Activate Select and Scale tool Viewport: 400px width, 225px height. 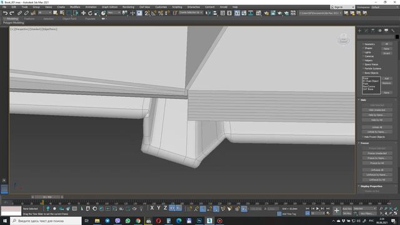(x=97, y=13)
